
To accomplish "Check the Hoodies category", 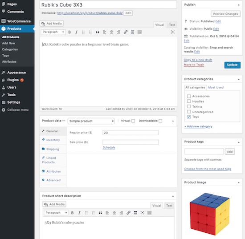I will point(189,101).
